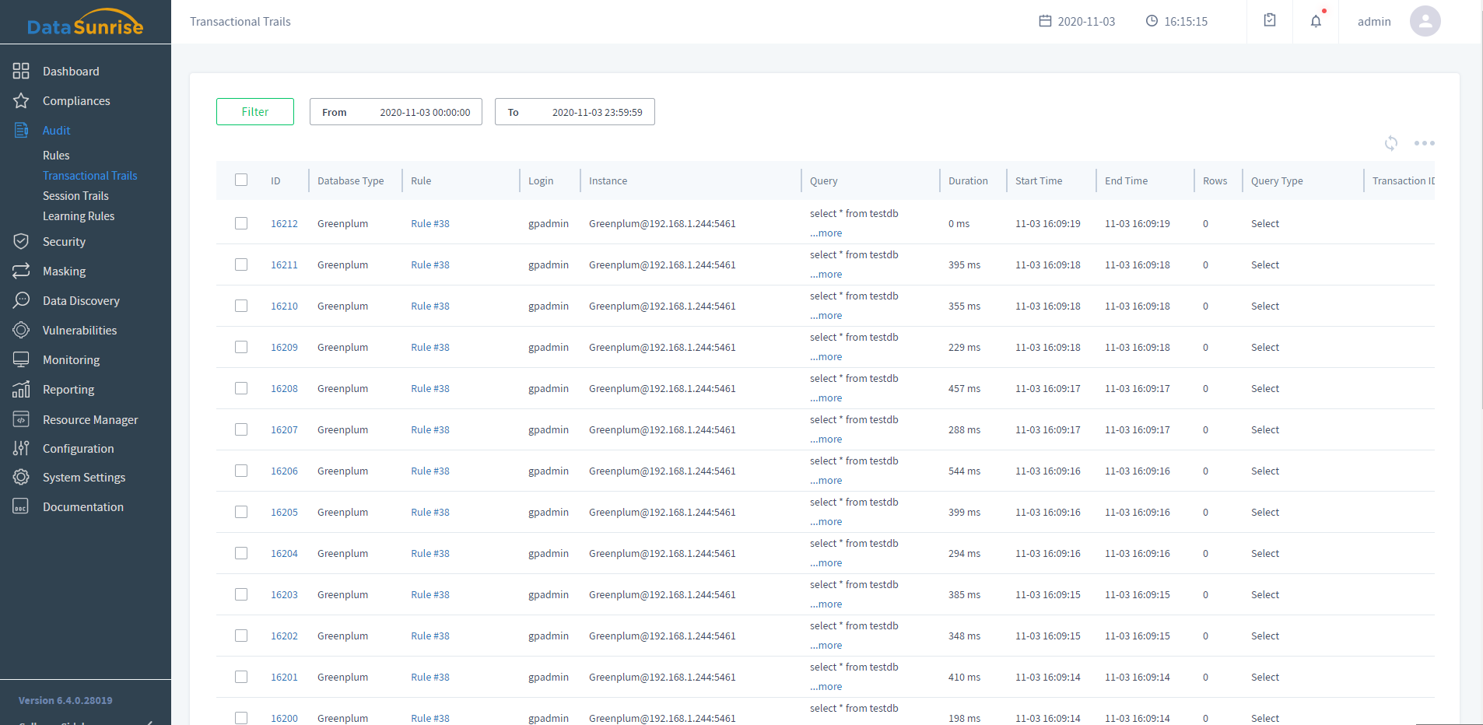The height and width of the screenshot is (725, 1483).
Task: Go to Learning Rules in the sidebar
Action: click(79, 216)
